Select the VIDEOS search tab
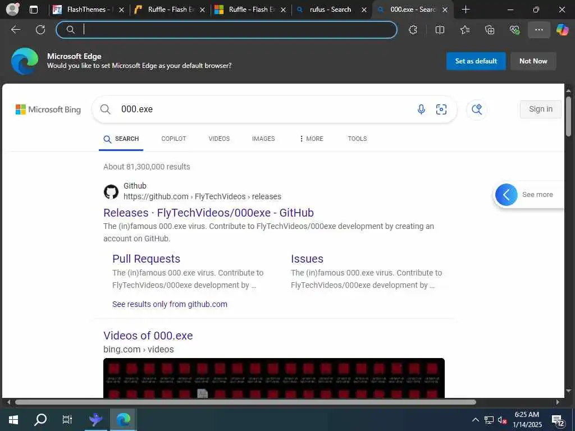This screenshot has height=431, width=575. [x=219, y=139]
